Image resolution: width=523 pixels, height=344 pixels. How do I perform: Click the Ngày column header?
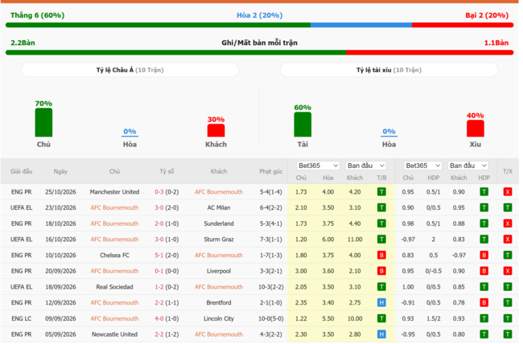(60, 172)
